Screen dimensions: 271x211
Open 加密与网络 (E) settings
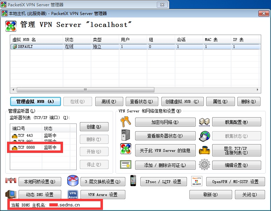coord(165,122)
